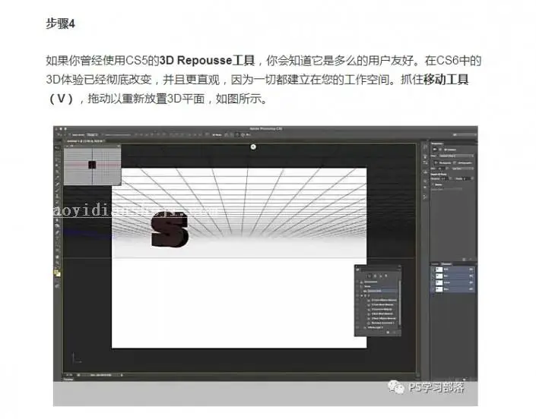The image size is (536, 419).
Task: Hide the Red channel
Action: 433,276
